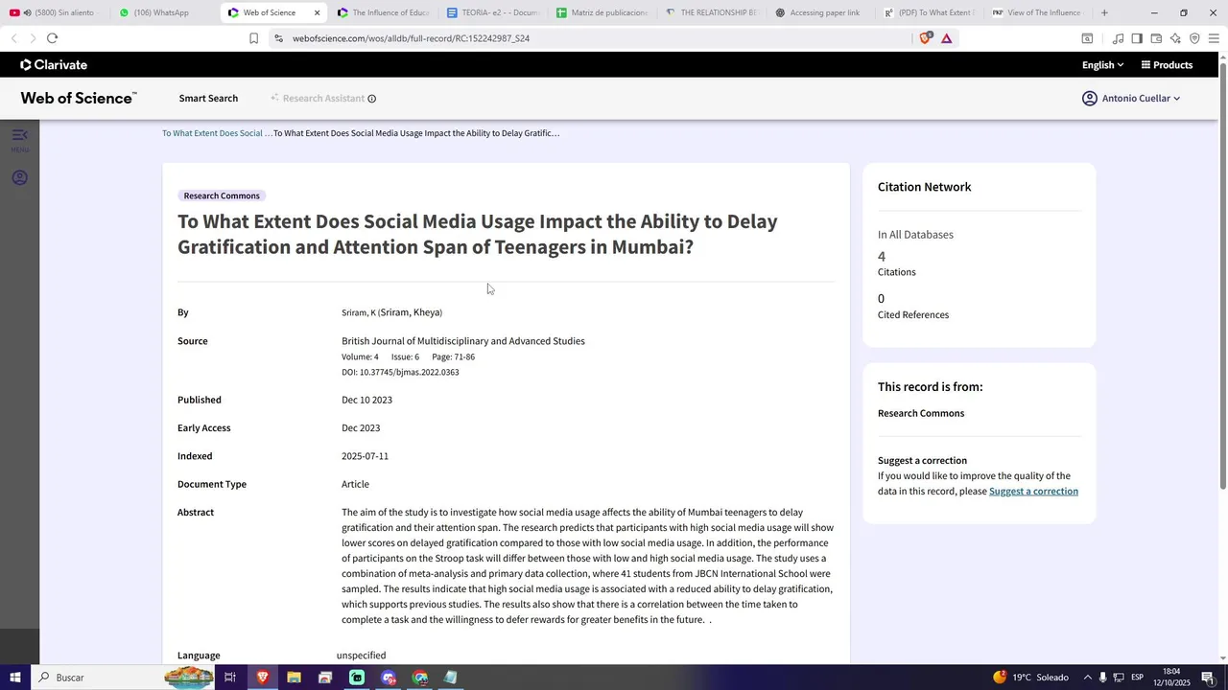Viewport: 1228px width, 690px height.
Task: Click the Antonio Cuellar account avatar icon
Action: tap(1090, 99)
